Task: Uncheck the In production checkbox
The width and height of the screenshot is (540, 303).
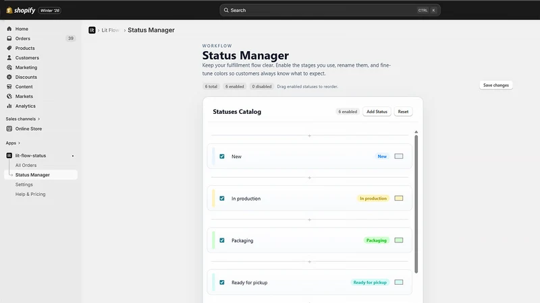Action: (222, 198)
